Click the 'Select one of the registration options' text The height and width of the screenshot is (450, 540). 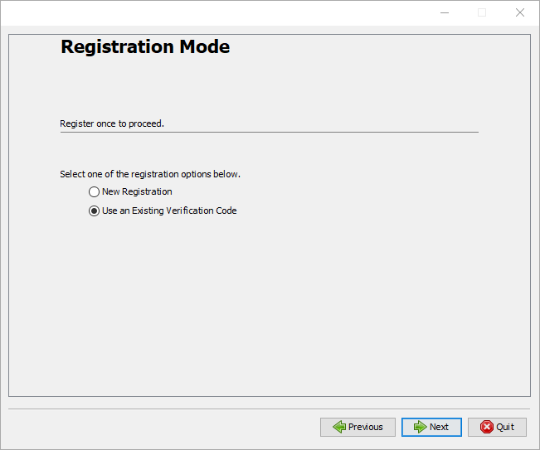[150, 175]
